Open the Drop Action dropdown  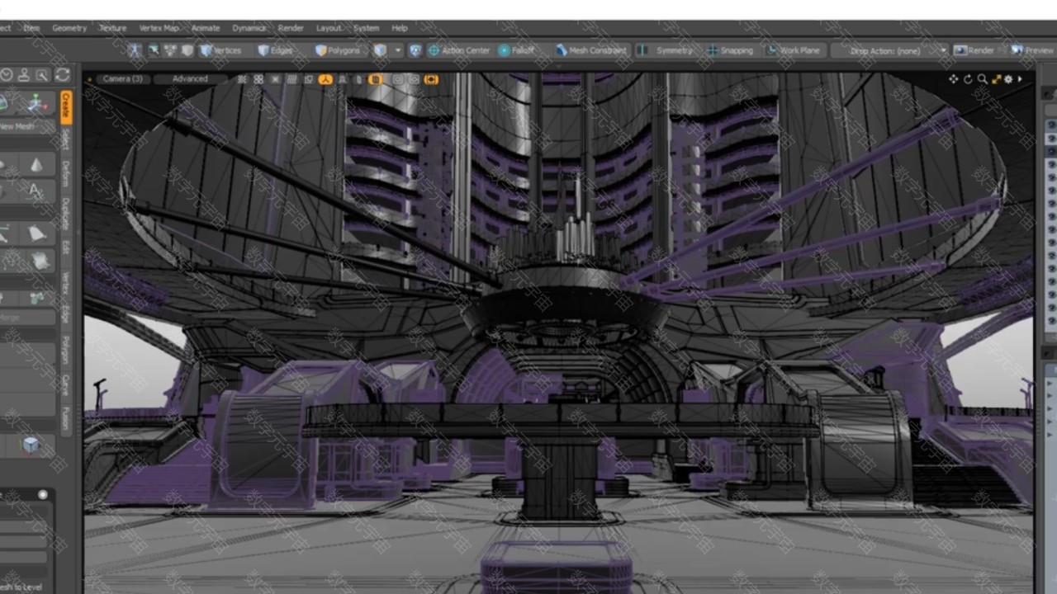pyautogui.click(x=889, y=51)
